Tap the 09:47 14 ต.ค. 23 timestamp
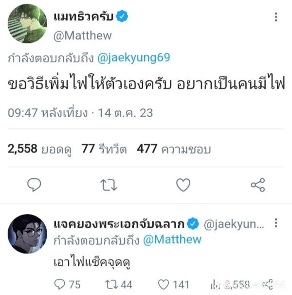The image size is (292, 295). click(80, 113)
